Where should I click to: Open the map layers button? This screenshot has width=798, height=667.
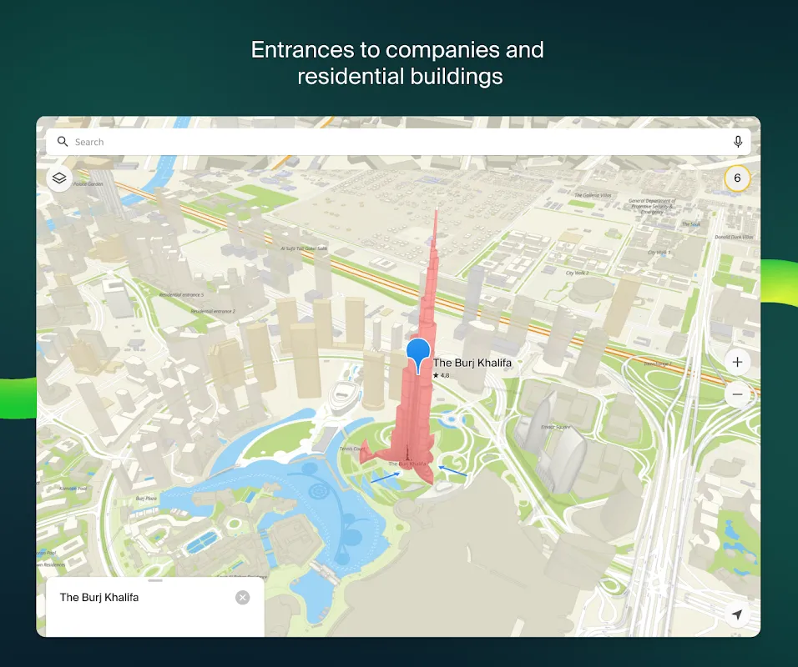pos(59,178)
